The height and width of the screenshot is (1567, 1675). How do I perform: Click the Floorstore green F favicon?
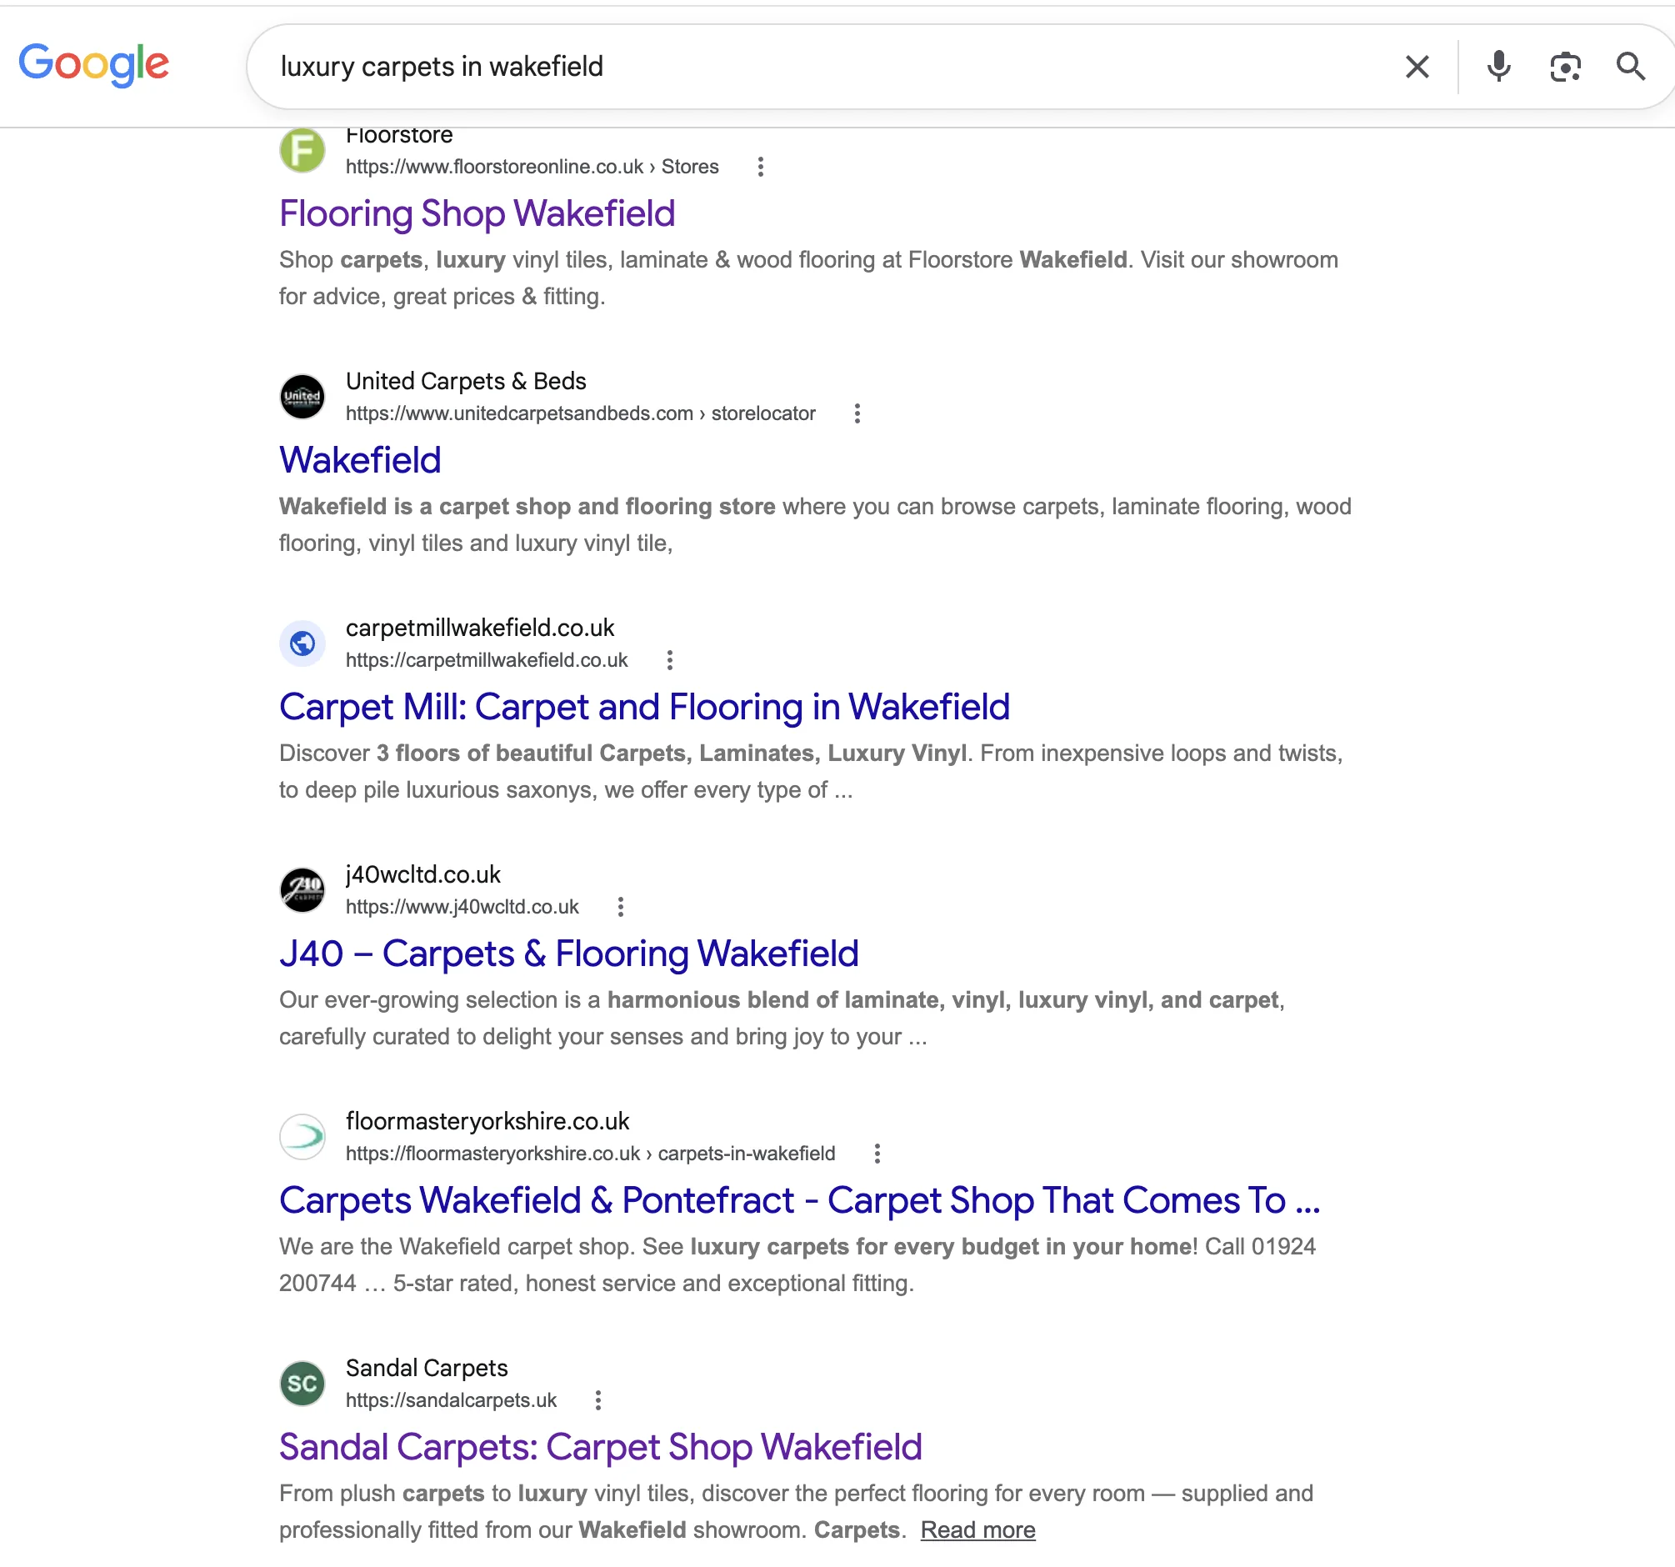pos(302,150)
